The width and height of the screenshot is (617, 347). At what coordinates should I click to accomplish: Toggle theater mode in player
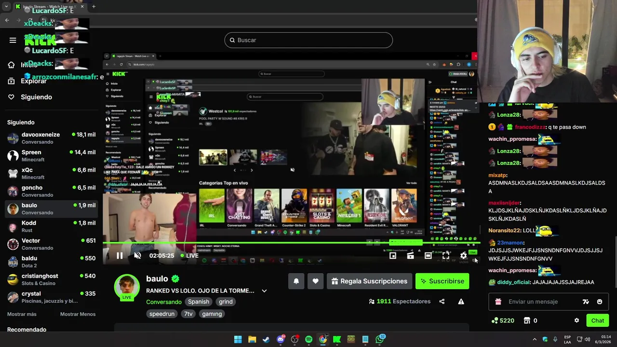(x=428, y=255)
